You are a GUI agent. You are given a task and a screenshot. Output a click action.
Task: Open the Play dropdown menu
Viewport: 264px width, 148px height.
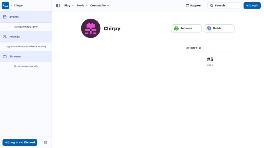69,6
